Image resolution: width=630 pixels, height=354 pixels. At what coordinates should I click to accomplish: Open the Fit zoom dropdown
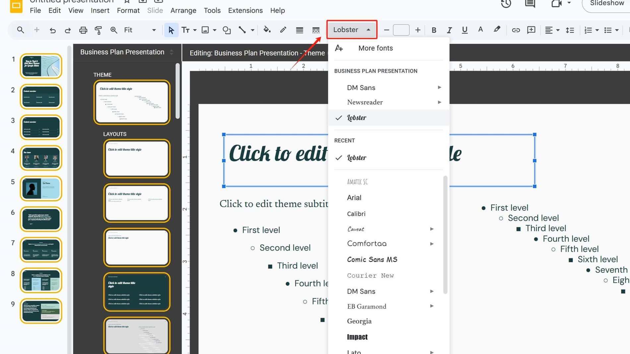point(140,30)
